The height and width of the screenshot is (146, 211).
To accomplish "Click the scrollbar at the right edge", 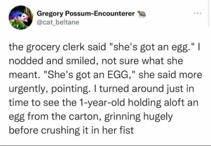I will (208, 14).
